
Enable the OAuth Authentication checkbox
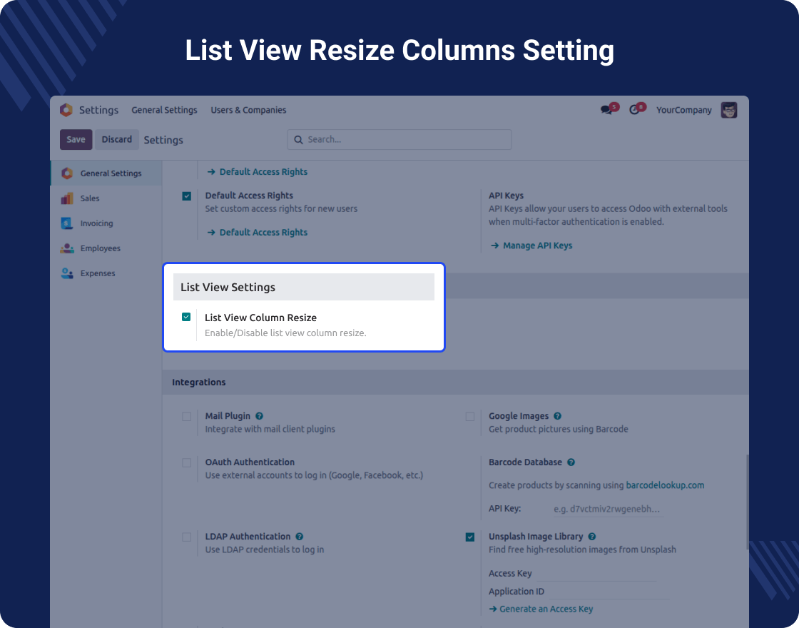tap(186, 463)
